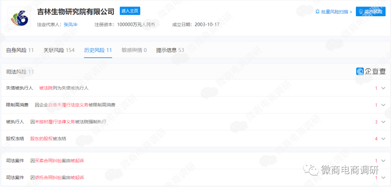This screenshot has width=391, height=187.
Task: Expand the 限制高消费 row chevron
Action: 383,105
